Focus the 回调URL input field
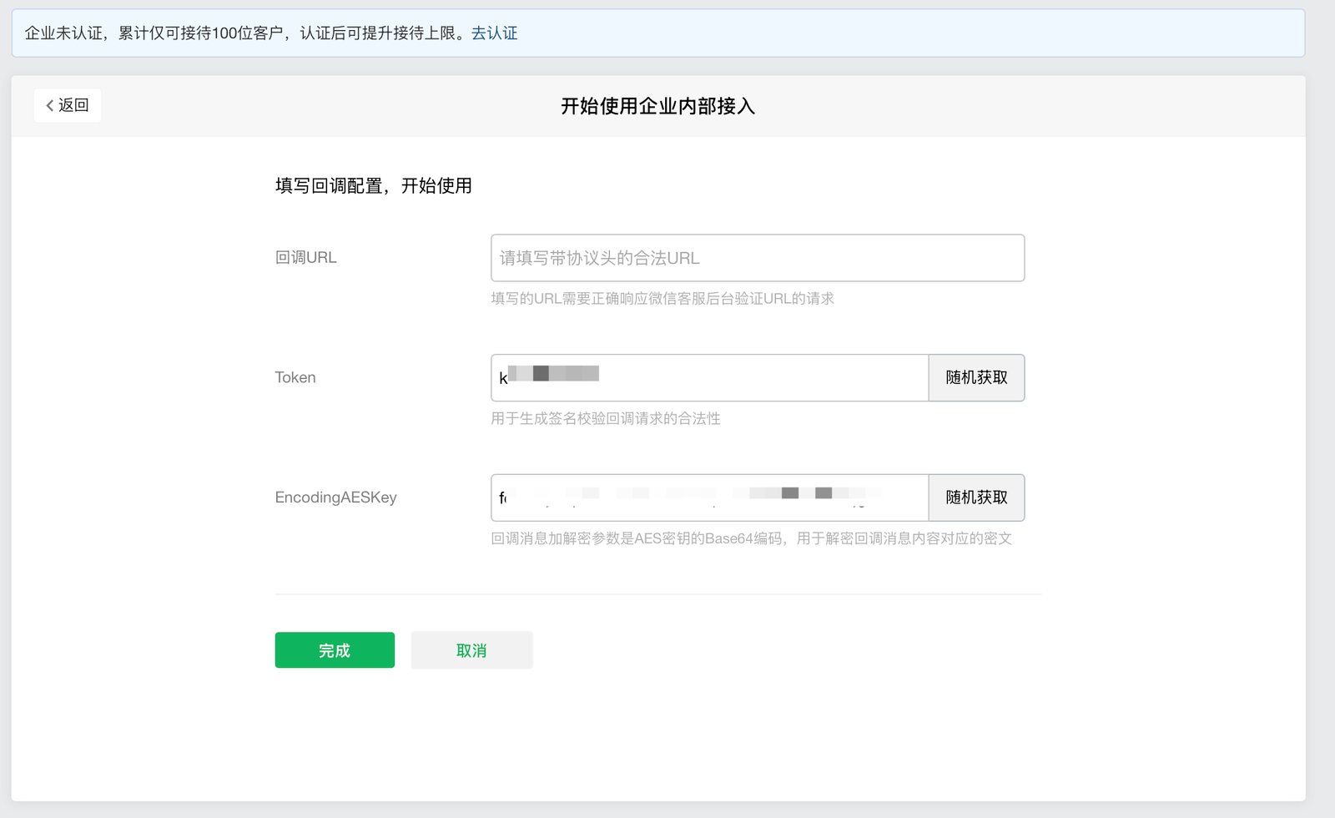Image resolution: width=1335 pixels, height=818 pixels. (x=757, y=258)
